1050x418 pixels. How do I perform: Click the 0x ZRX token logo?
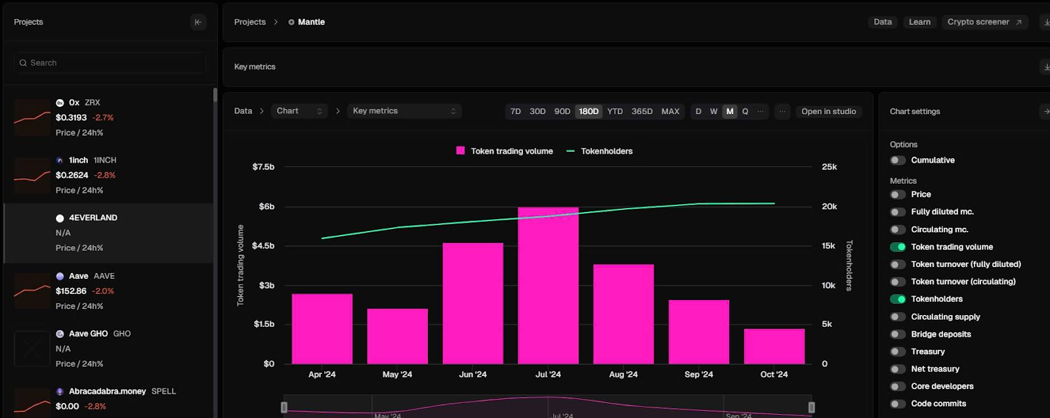point(60,103)
